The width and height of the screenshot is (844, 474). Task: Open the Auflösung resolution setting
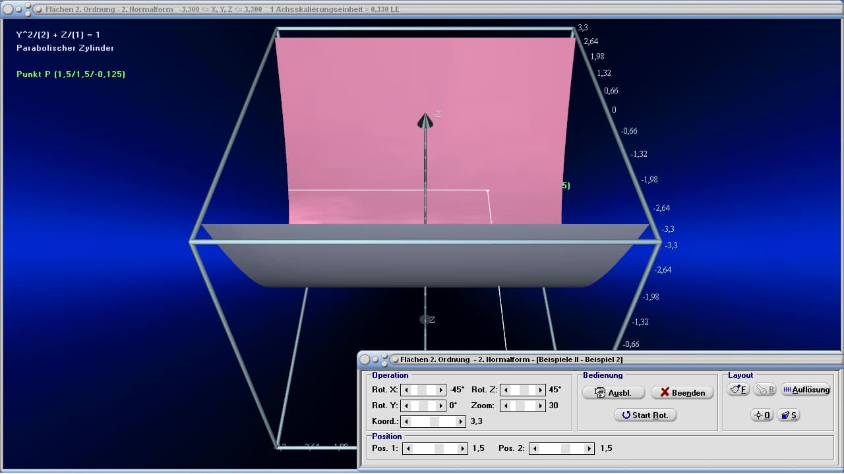tap(806, 389)
